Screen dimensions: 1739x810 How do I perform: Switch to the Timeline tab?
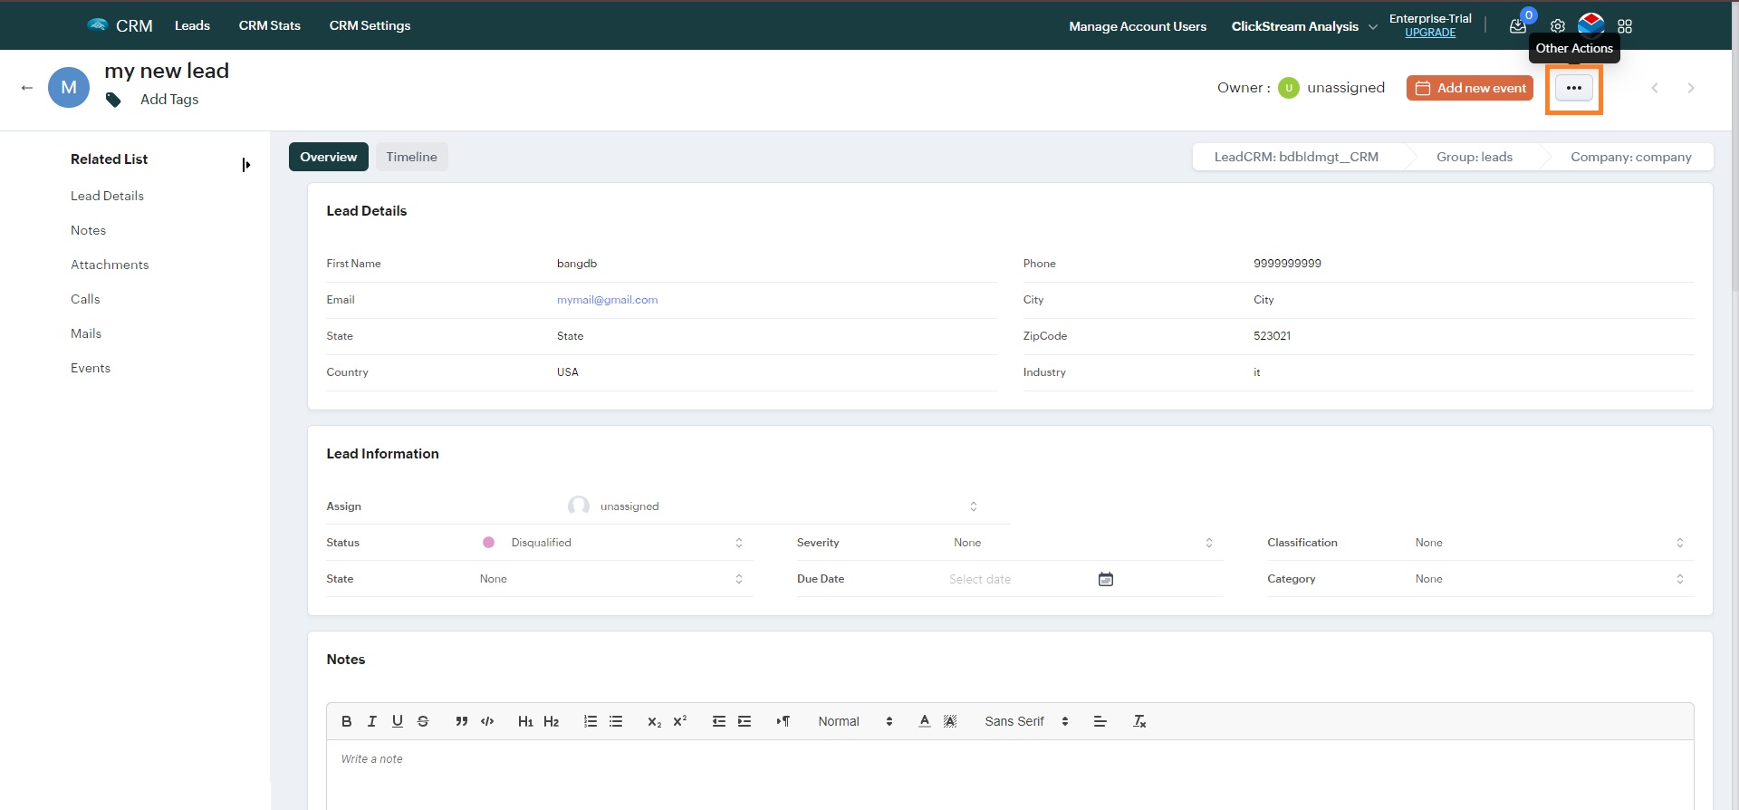coord(411,157)
